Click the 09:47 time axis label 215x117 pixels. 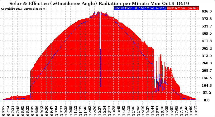tap(51, 111)
